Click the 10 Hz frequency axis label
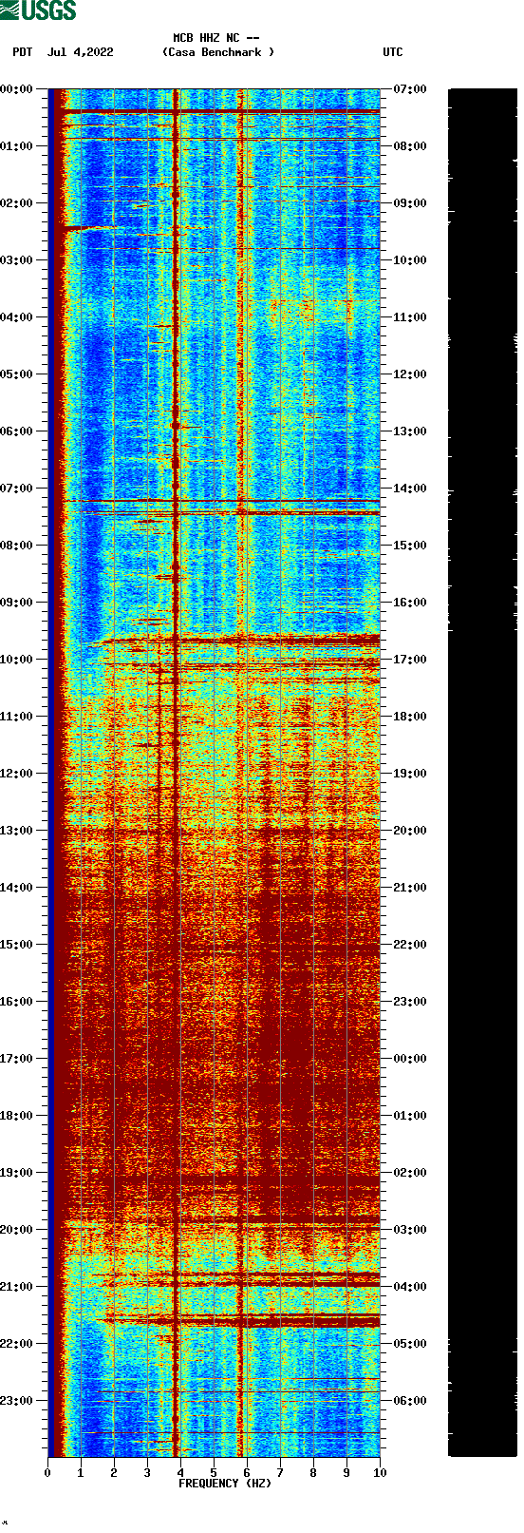The image size is (524, 1533). [x=380, y=1473]
